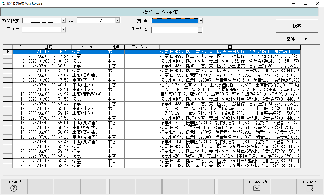Click the app icon in title bar
Viewport: 324px width, 195px height.
(3, 4)
